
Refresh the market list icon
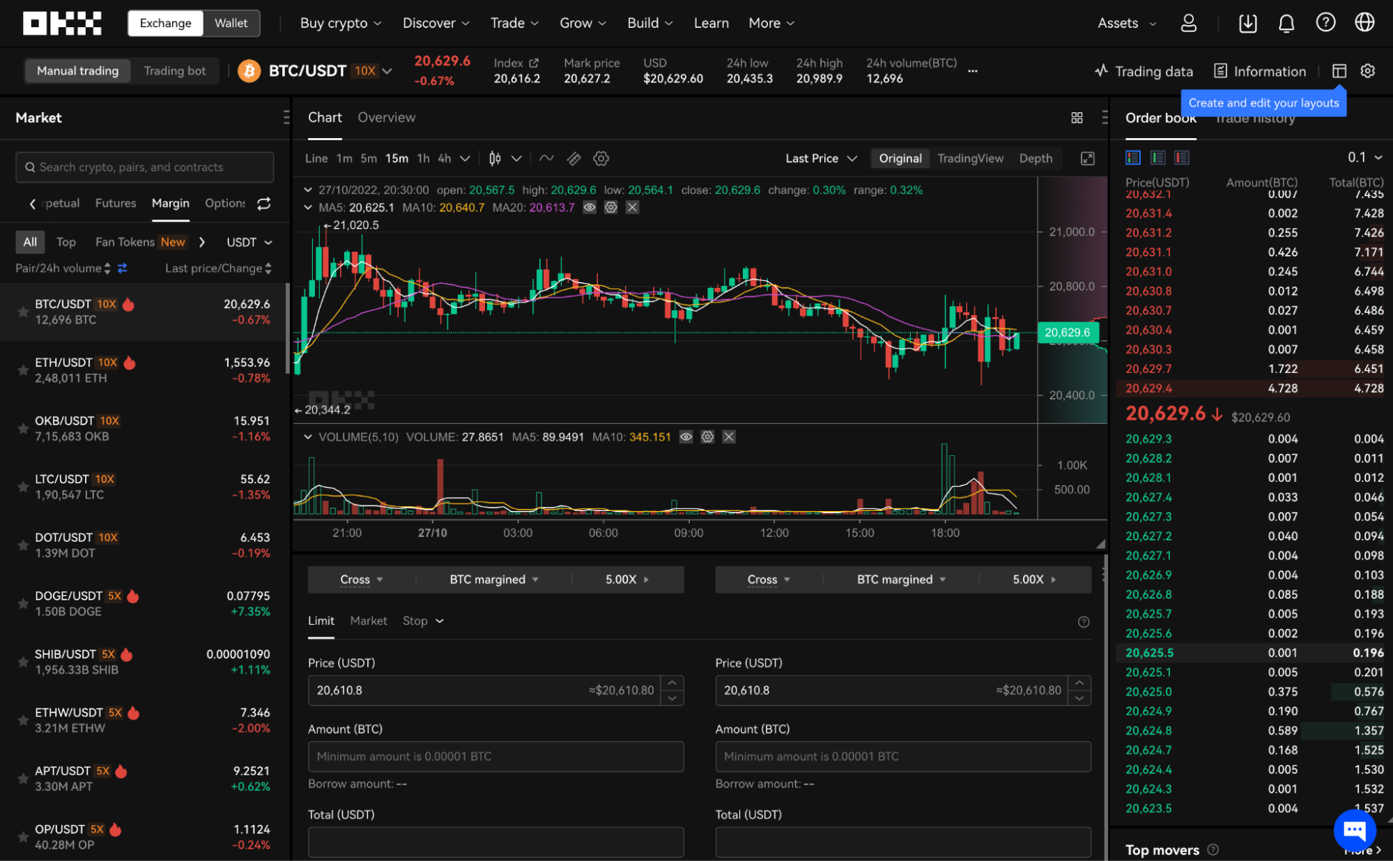pos(263,204)
